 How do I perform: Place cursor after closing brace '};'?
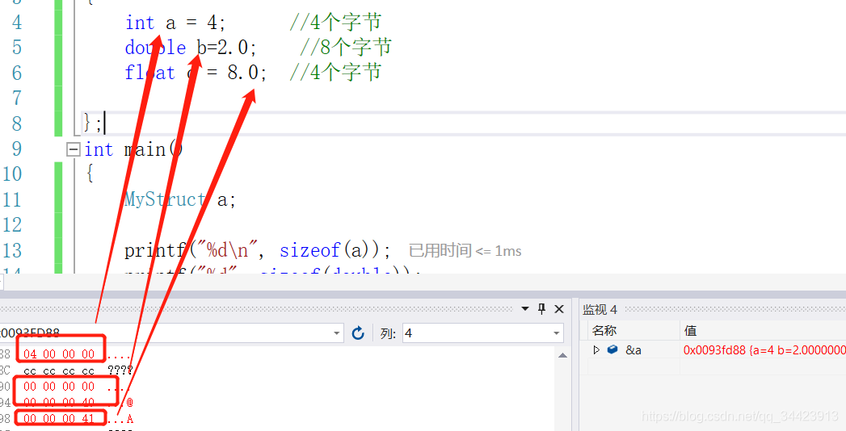pyautogui.click(x=103, y=123)
